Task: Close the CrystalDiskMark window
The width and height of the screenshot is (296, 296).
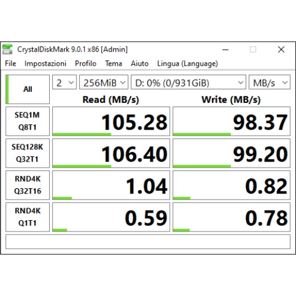Action: [x=281, y=50]
